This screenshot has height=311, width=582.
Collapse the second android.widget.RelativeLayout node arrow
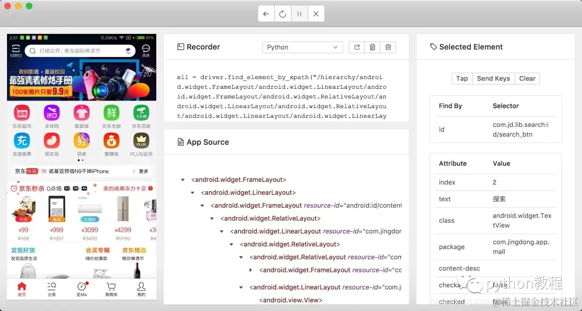(231, 244)
